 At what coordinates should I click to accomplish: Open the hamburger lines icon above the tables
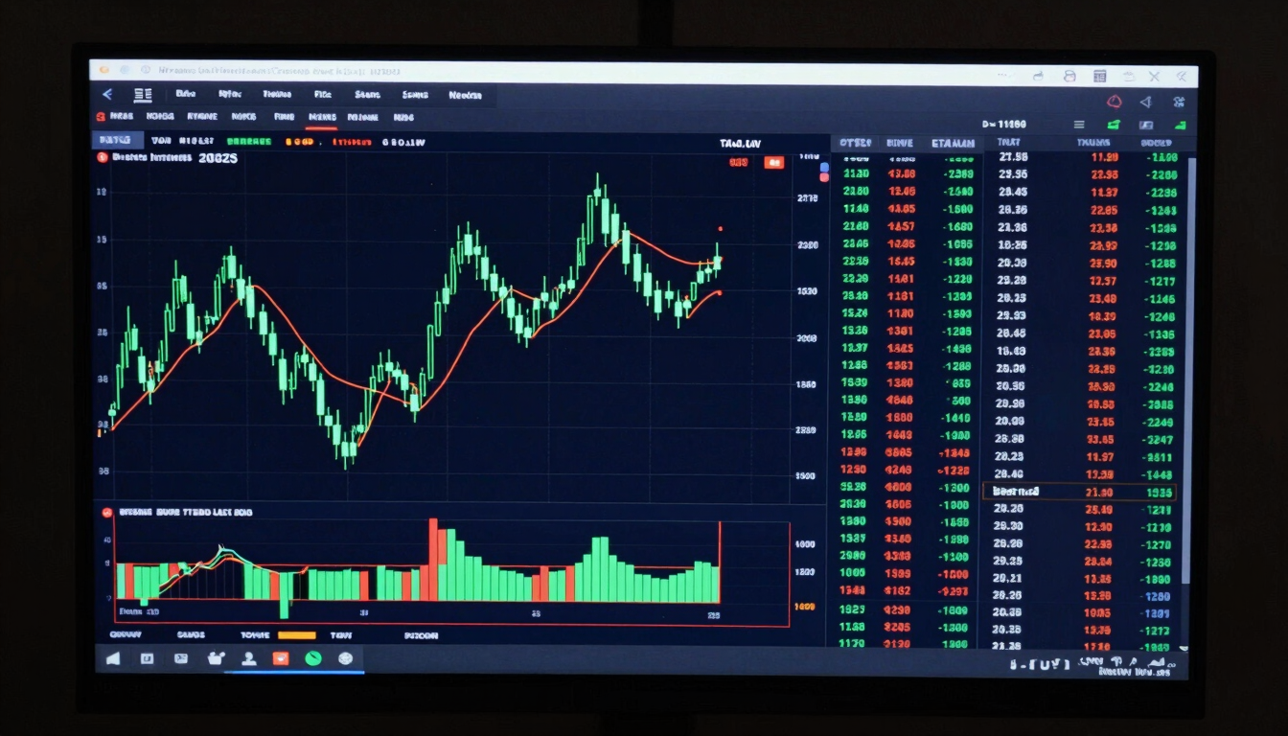1079,125
